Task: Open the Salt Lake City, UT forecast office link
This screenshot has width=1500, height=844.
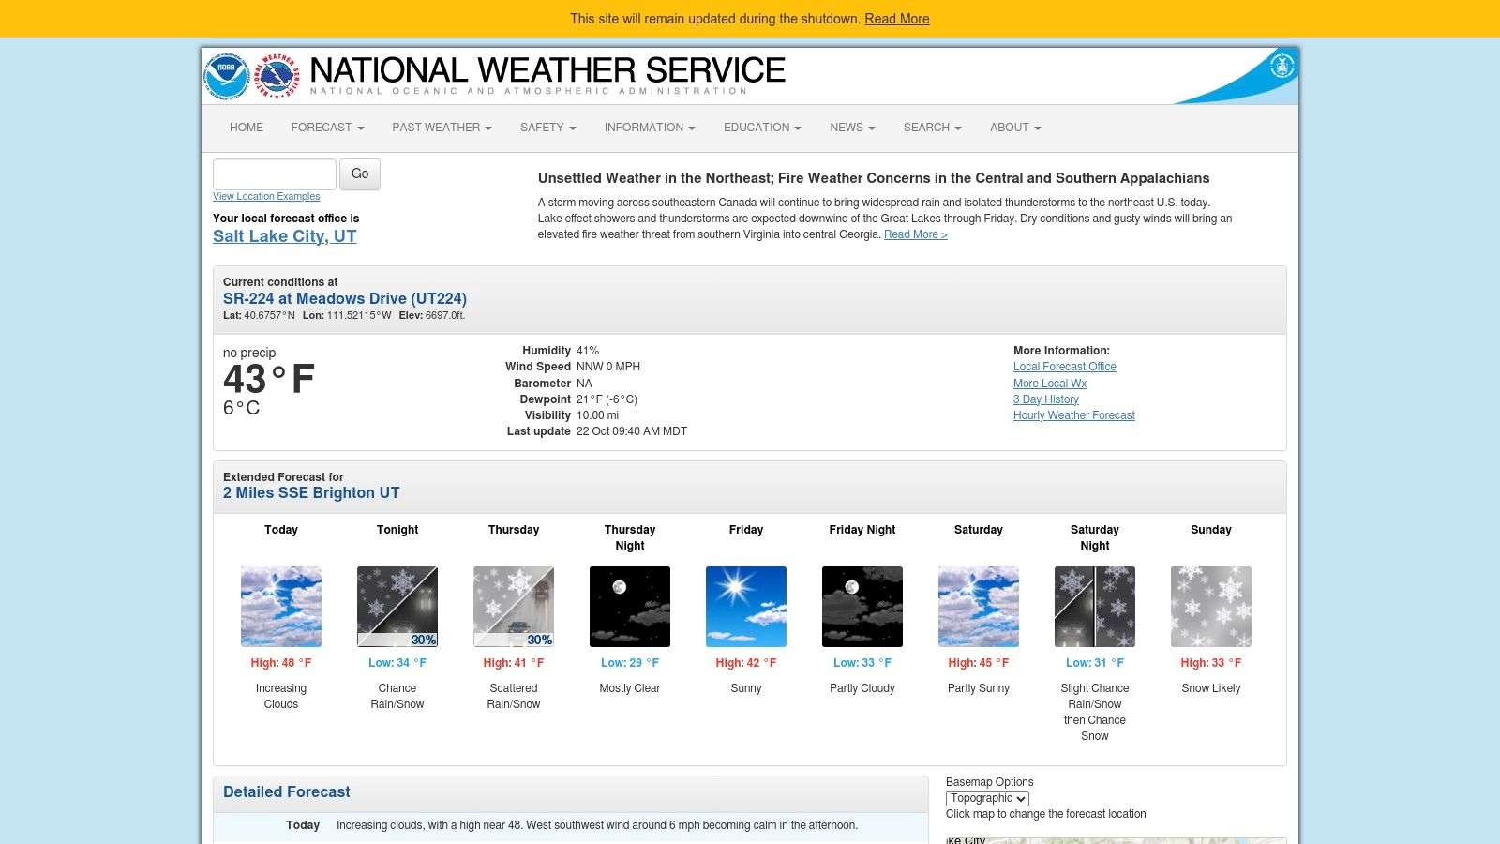Action: click(x=283, y=236)
